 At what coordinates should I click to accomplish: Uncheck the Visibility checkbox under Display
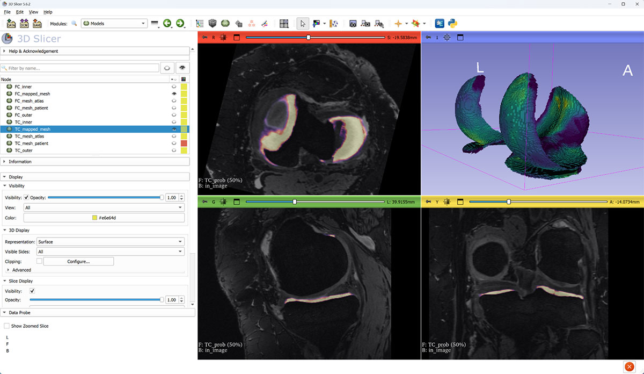26,197
